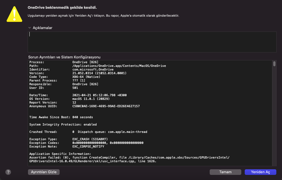Click the com.microsoft.OneDrive identifier text

tap(93, 69)
